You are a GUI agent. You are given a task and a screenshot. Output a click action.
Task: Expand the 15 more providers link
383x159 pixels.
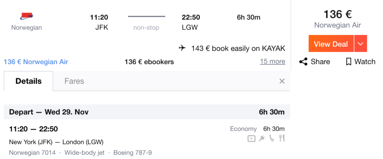click(272, 61)
